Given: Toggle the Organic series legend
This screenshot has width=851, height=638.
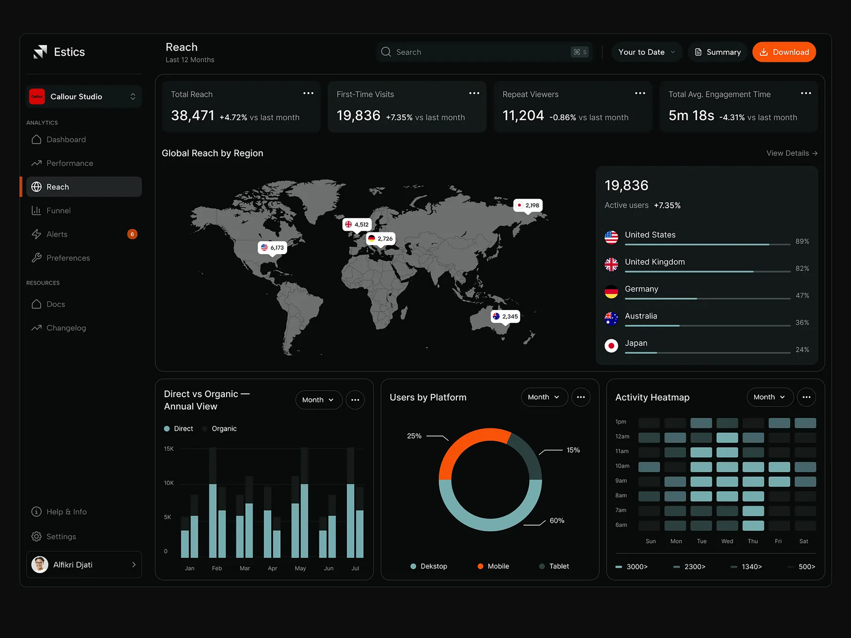Looking at the screenshot, I should (219, 429).
